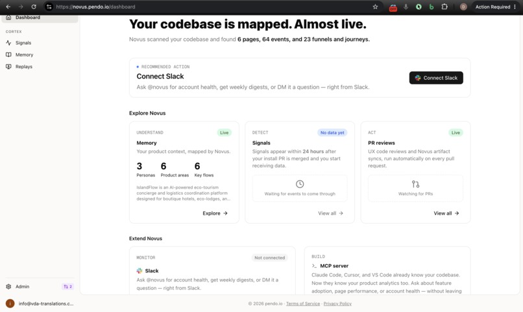Click the Live badge on Memory card

click(224, 133)
